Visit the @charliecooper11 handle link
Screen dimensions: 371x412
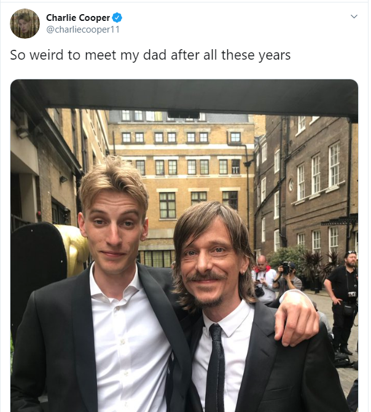click(83, 29)
